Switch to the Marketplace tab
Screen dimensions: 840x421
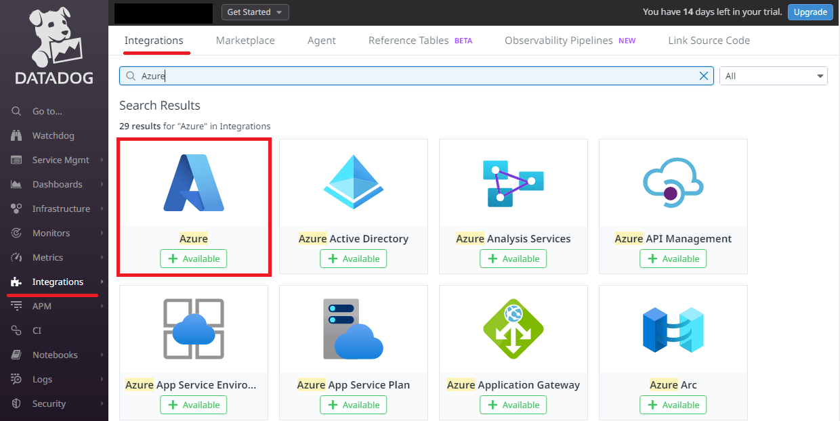[245, 41]
